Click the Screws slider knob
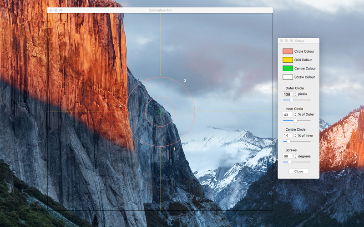364x227 pixels. click(x=289, y=162)
